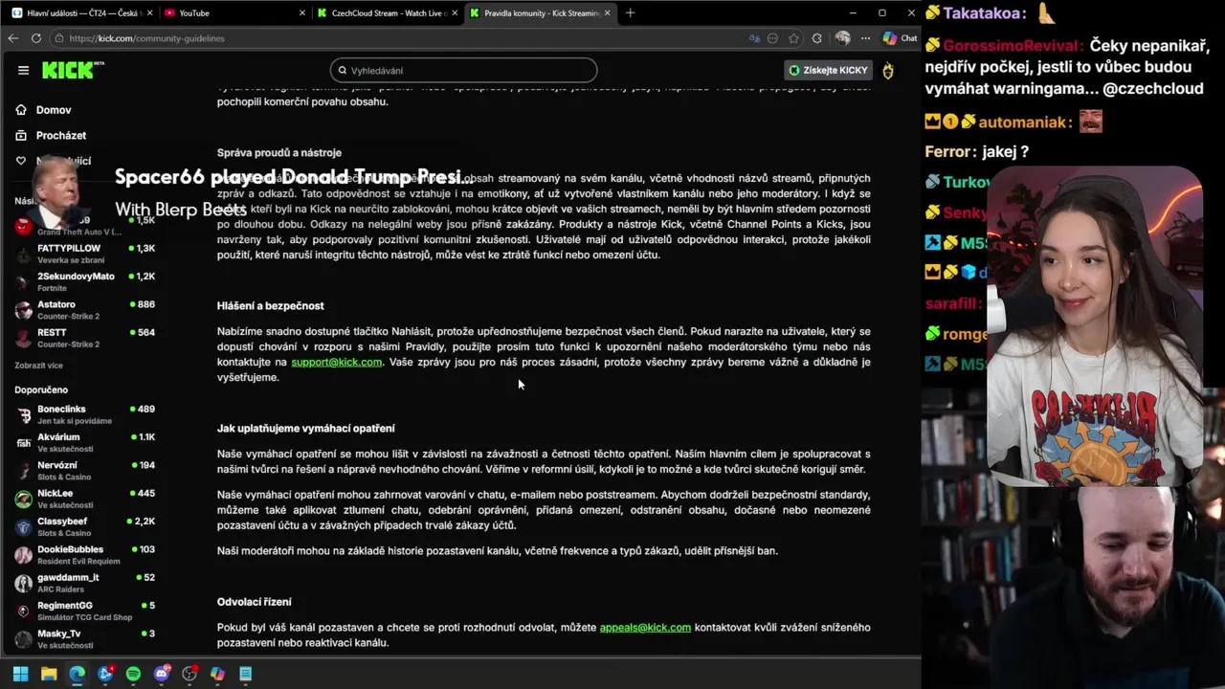Viewport: 1225px width, 689px height.
Task: Add this page to favorites
Action: pos(793,38)
